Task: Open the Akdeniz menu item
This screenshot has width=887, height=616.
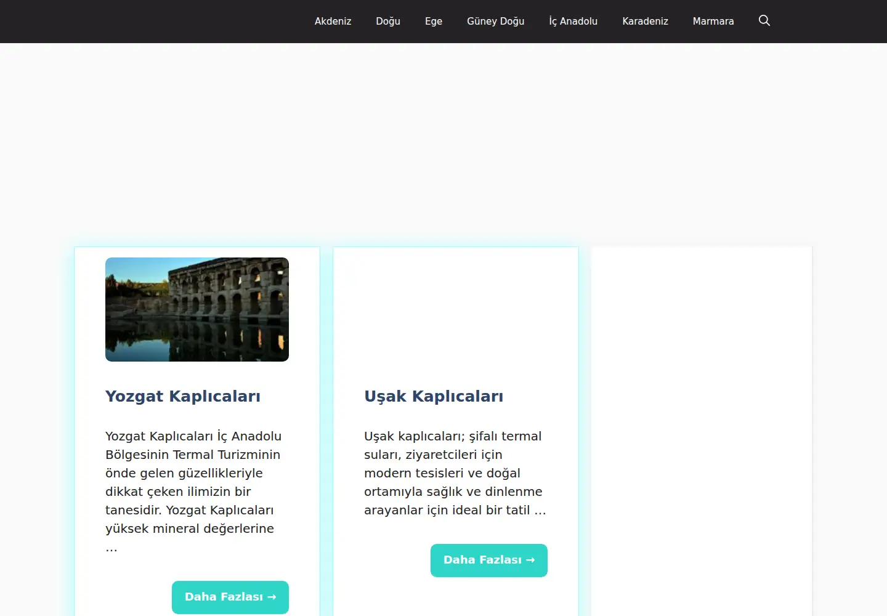Action: pos(333,21)
